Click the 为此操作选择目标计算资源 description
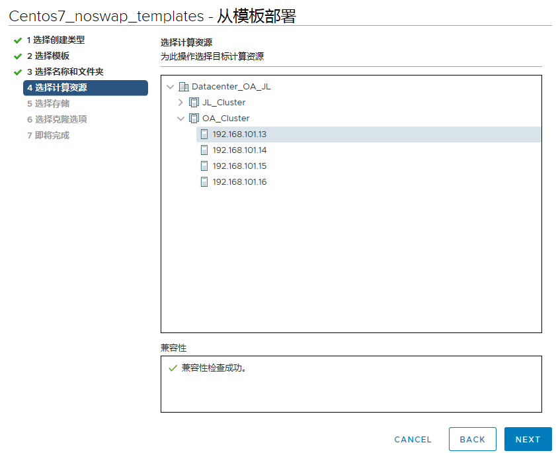Viewport: 556px width, 453px height. click(212, 56)
